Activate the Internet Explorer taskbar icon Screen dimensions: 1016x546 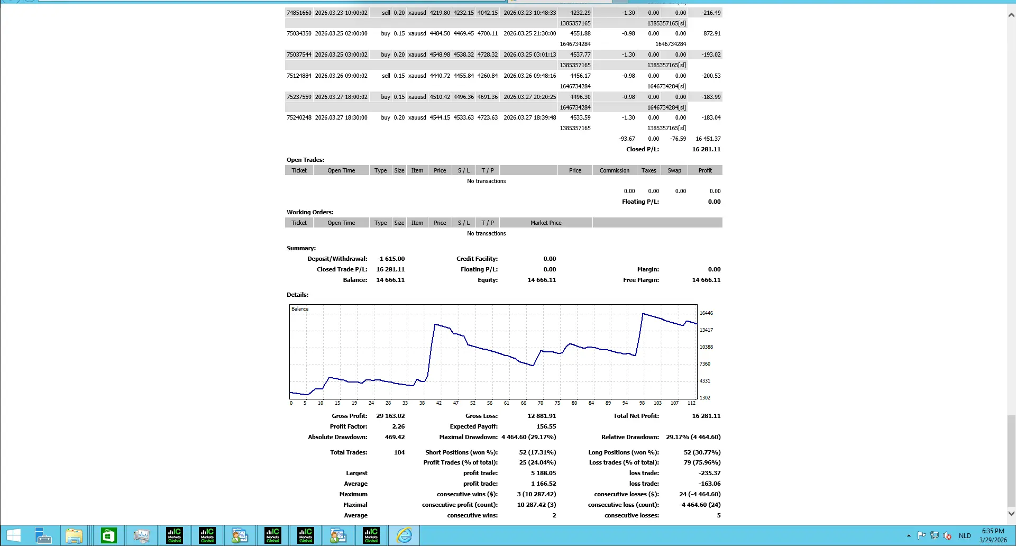click(404, 535)
